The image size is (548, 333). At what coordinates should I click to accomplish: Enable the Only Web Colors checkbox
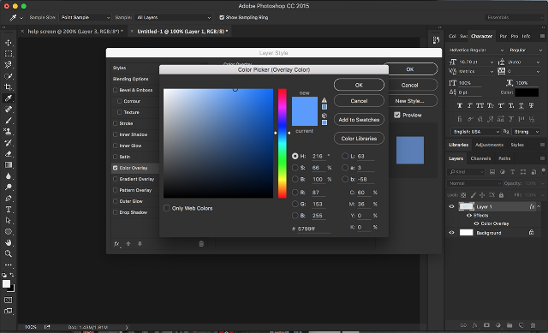click(x=167, y=208)
